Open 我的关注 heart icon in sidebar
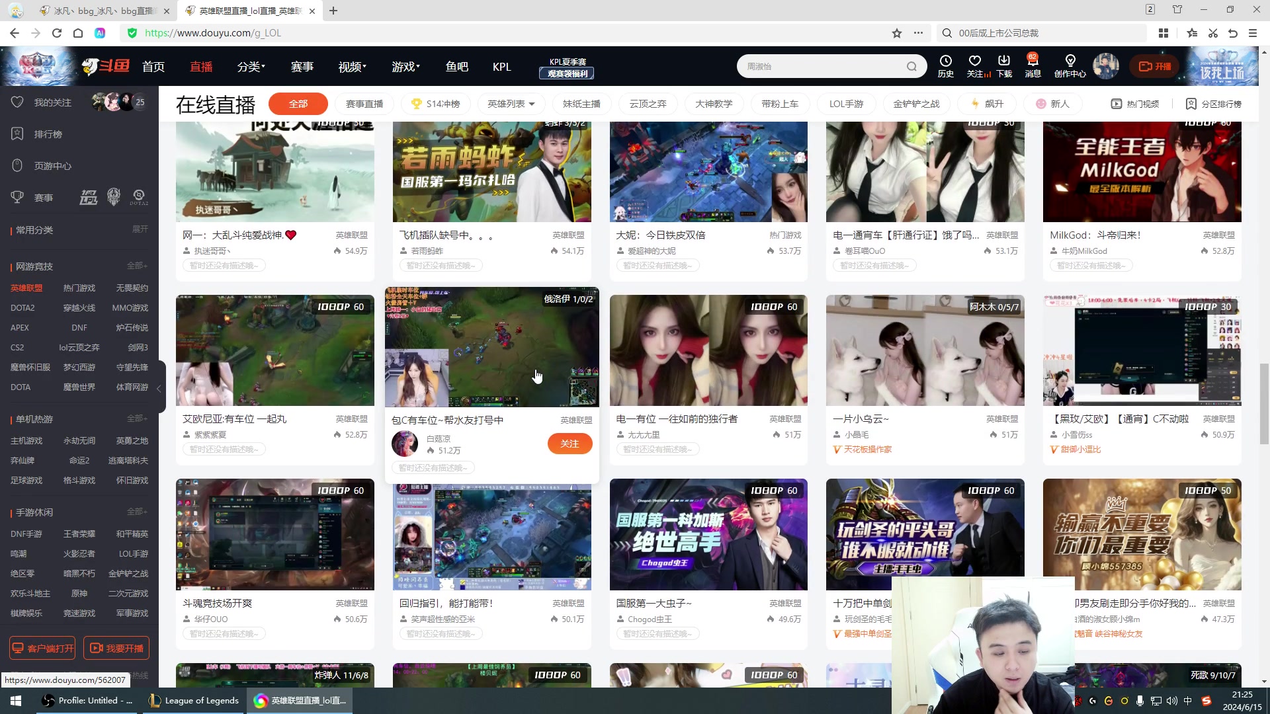1270x714 pixels. [18, 102]
